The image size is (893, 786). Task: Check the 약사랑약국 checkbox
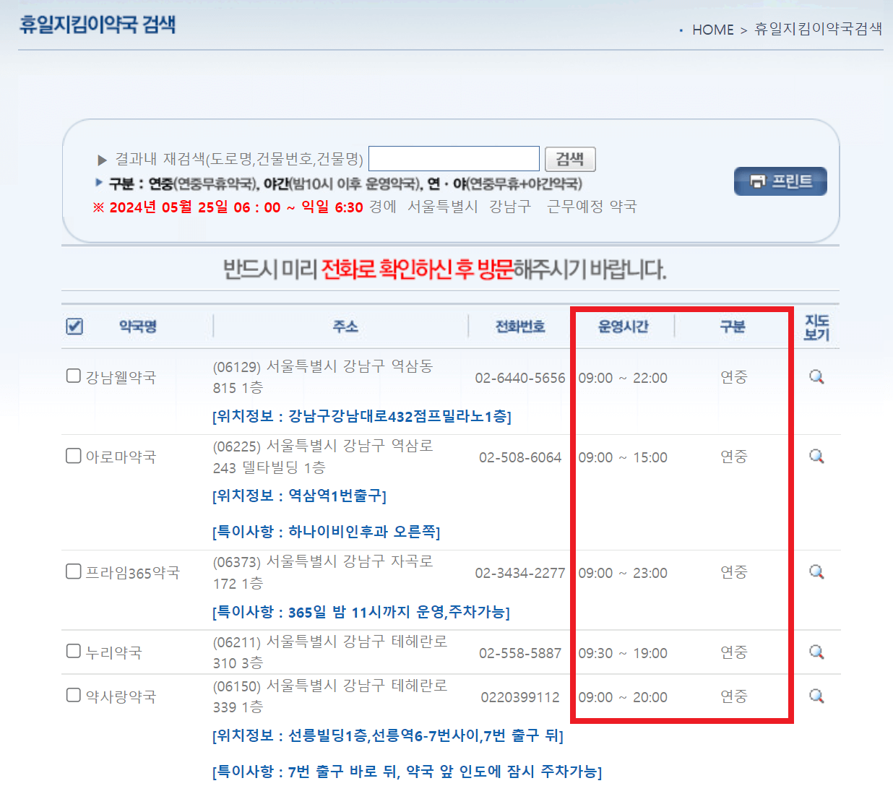pyautogui.click(x=73, y=695)
